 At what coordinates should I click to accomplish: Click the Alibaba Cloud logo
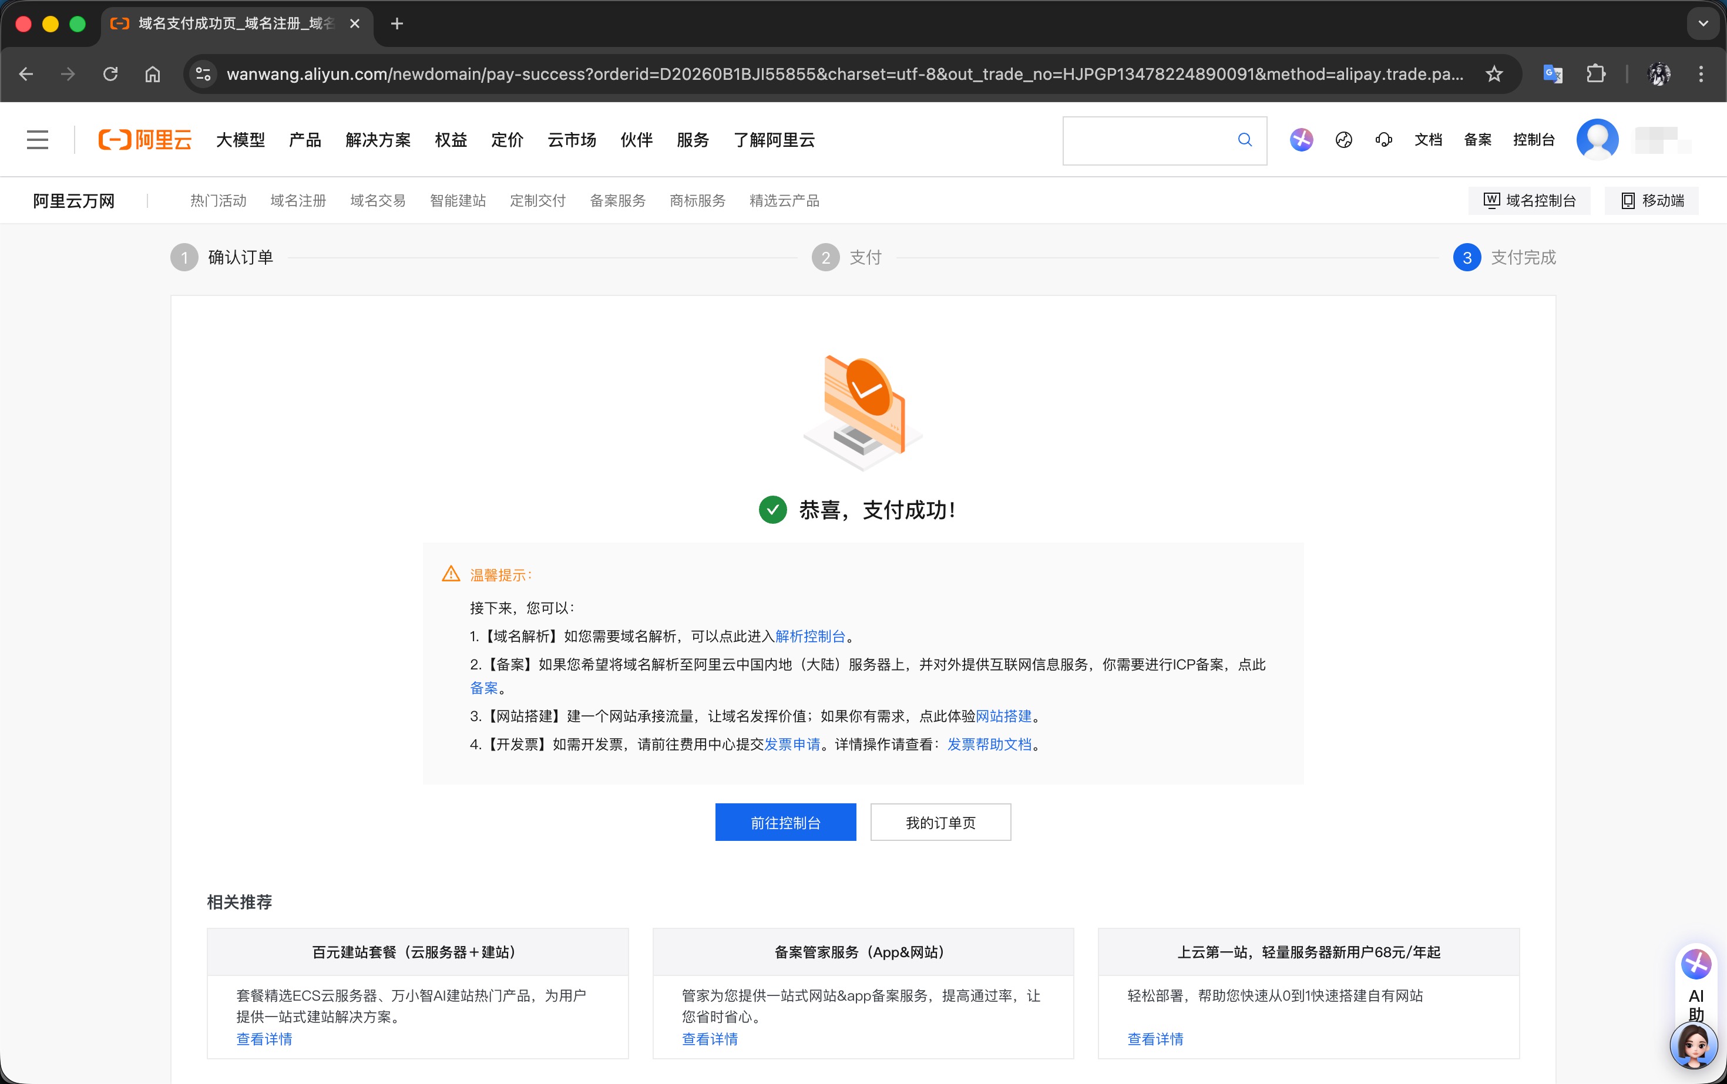pyautogui.click(x=145, y=140)
